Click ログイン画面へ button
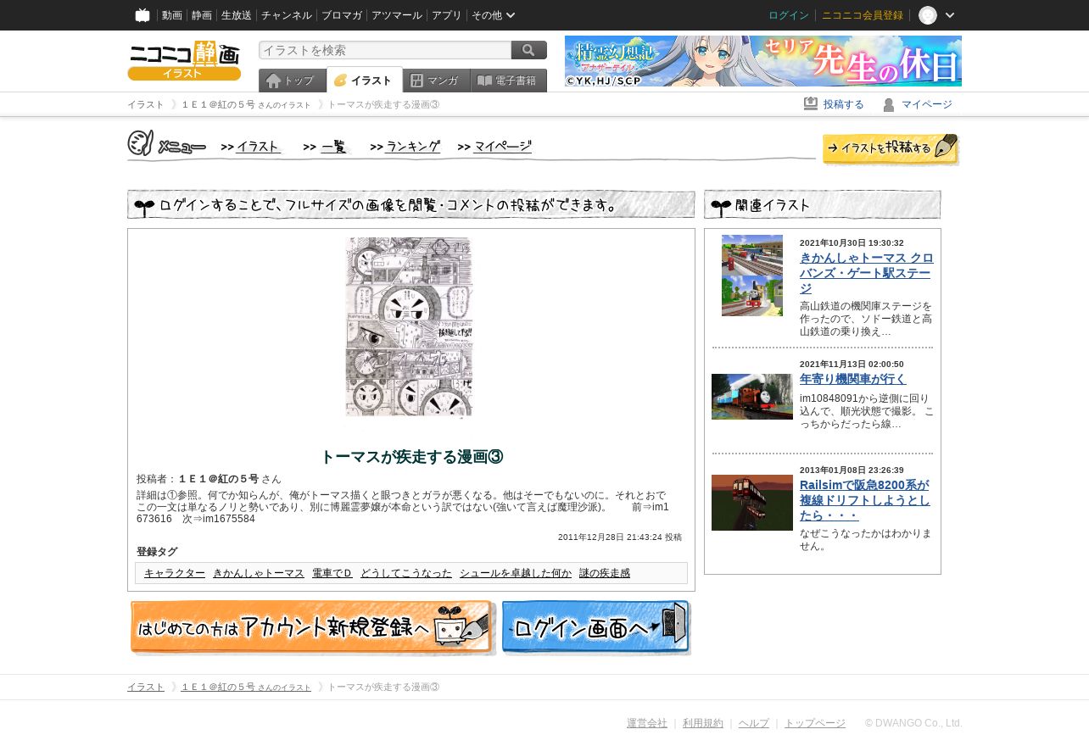 [x=596, y=628]
